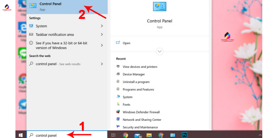Click the Security and Maintenance flag icon
Screen dimensions: 276x138
pos(118,127)
